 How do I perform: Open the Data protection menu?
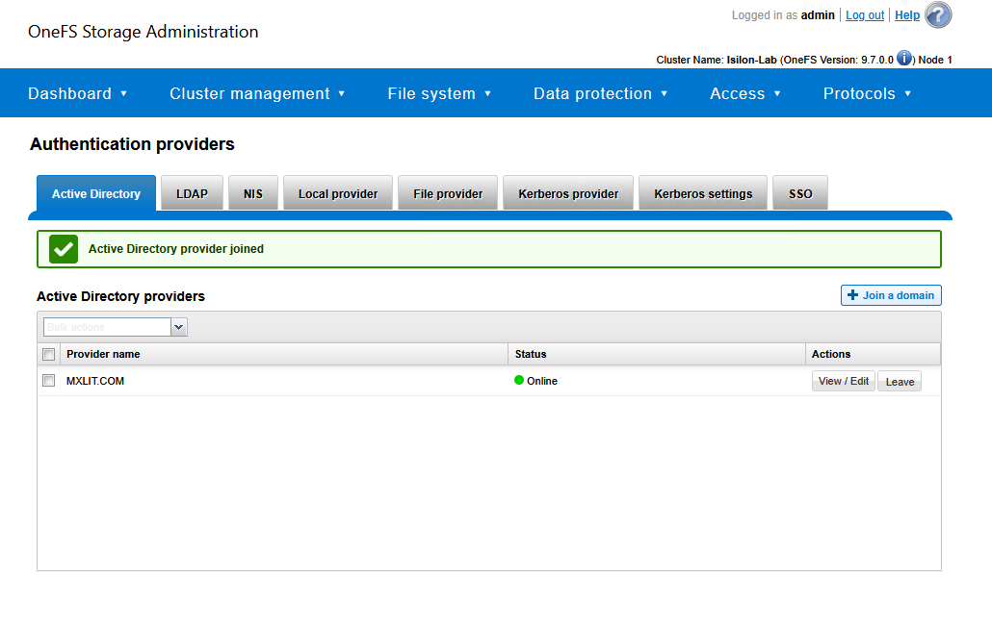click(600, 93)
